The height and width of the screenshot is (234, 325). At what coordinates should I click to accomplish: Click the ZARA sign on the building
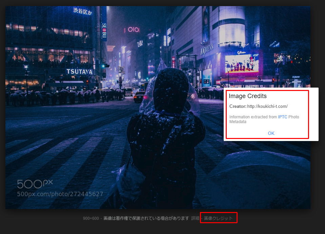coord(140,44)
